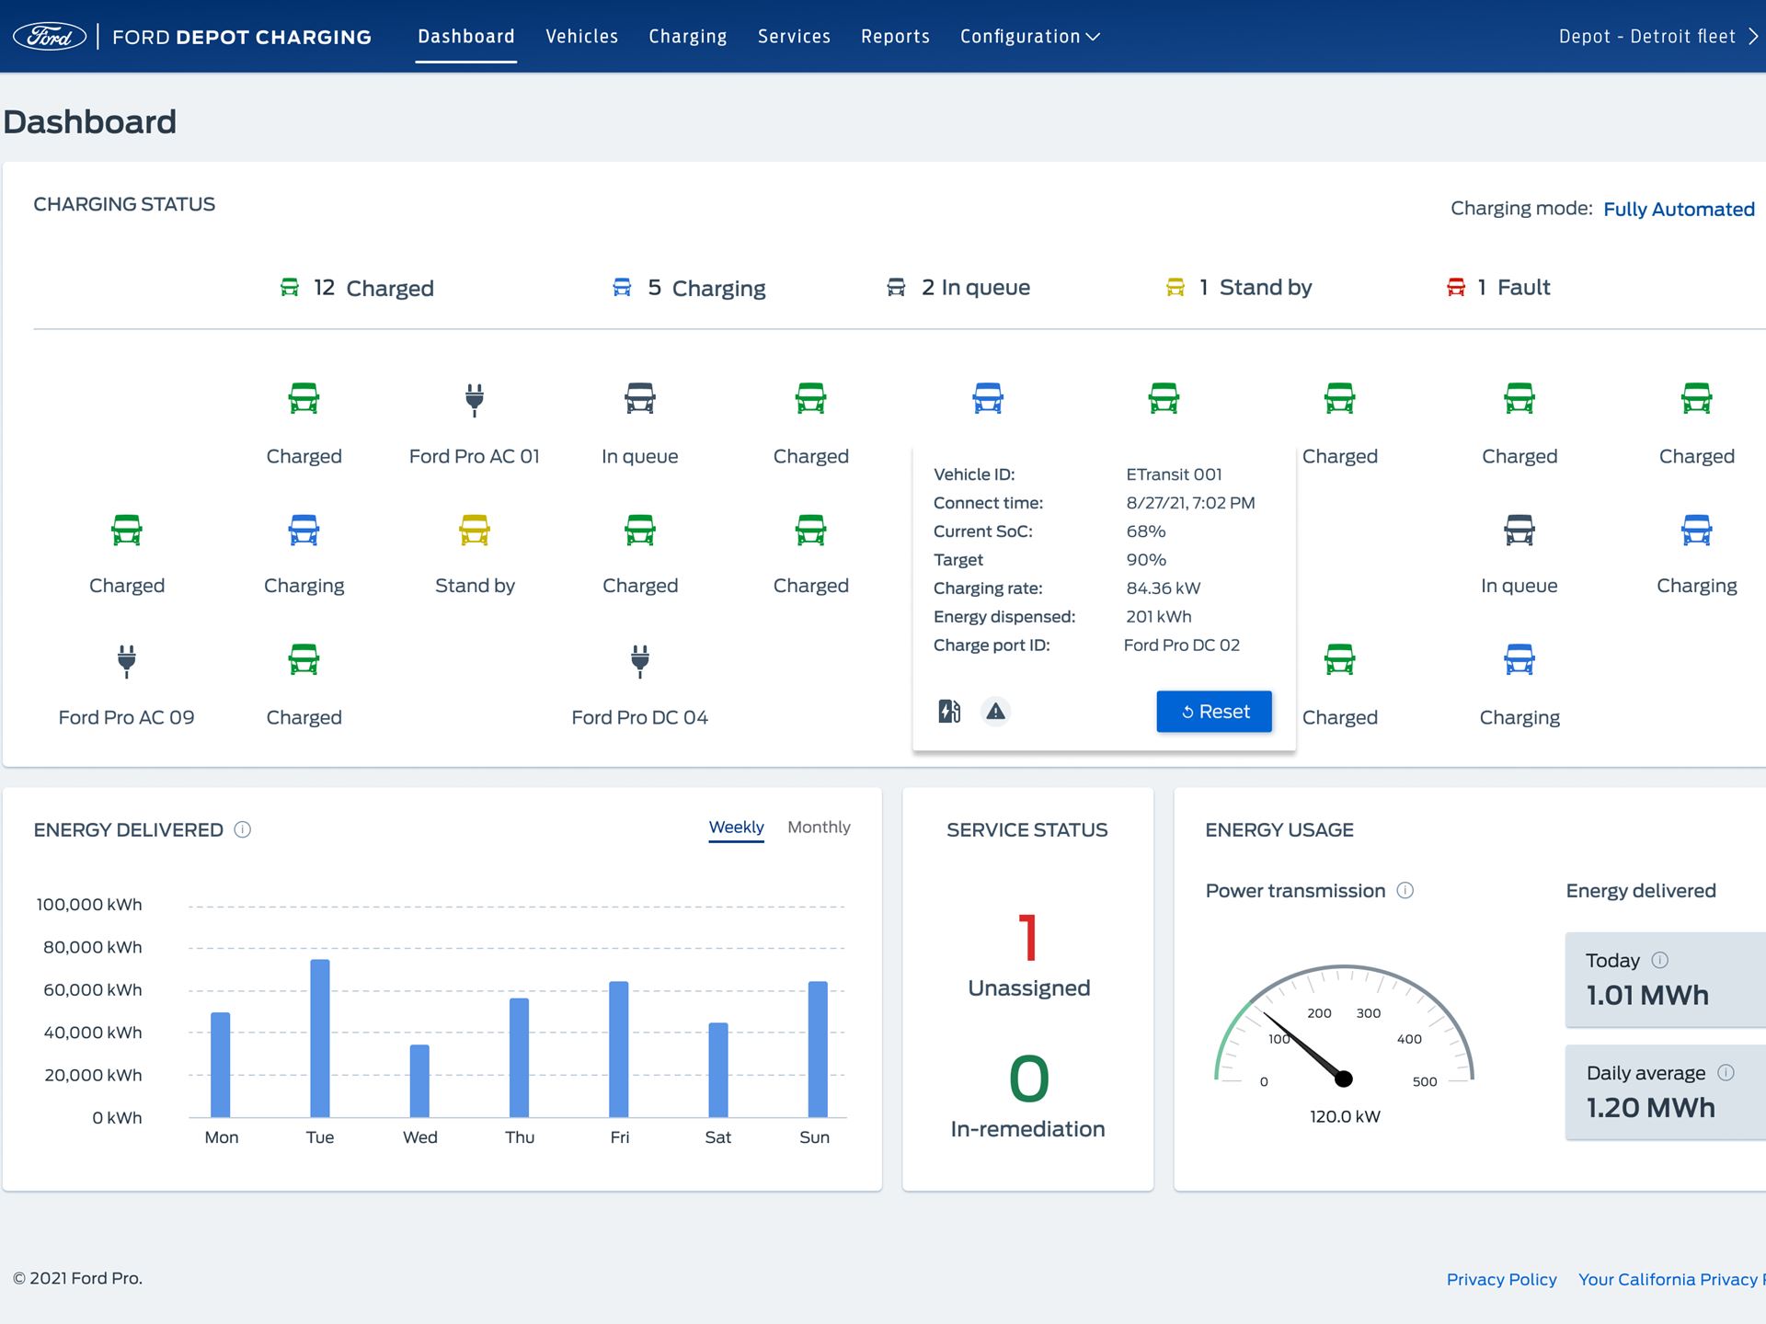The image size is (1766, 1324).
Task: Click the info icon next to Energy Delivered
Action: click(243, 829)
